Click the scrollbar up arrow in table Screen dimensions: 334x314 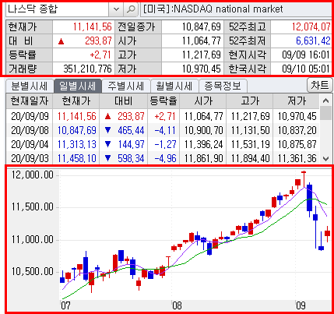pos(325,101)
